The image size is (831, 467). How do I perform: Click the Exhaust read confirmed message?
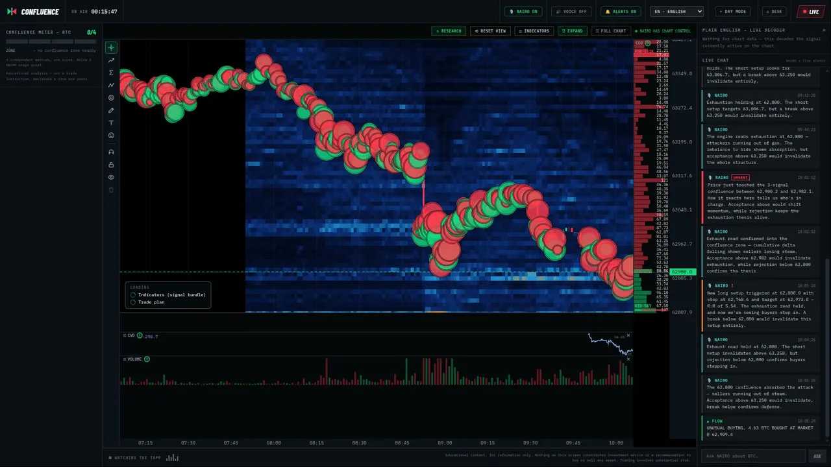click(762, 251)
